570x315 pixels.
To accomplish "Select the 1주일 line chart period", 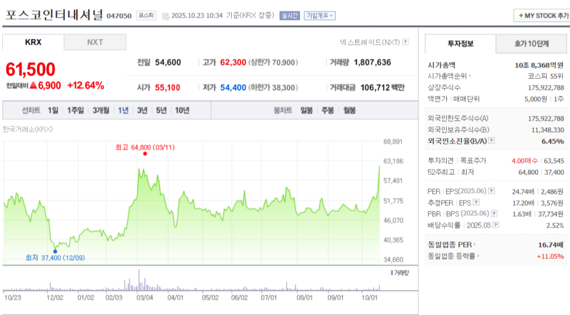I will click(x=76, y=110).
